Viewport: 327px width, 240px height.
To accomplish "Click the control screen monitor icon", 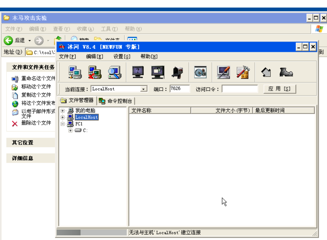I will click(158, 72).
